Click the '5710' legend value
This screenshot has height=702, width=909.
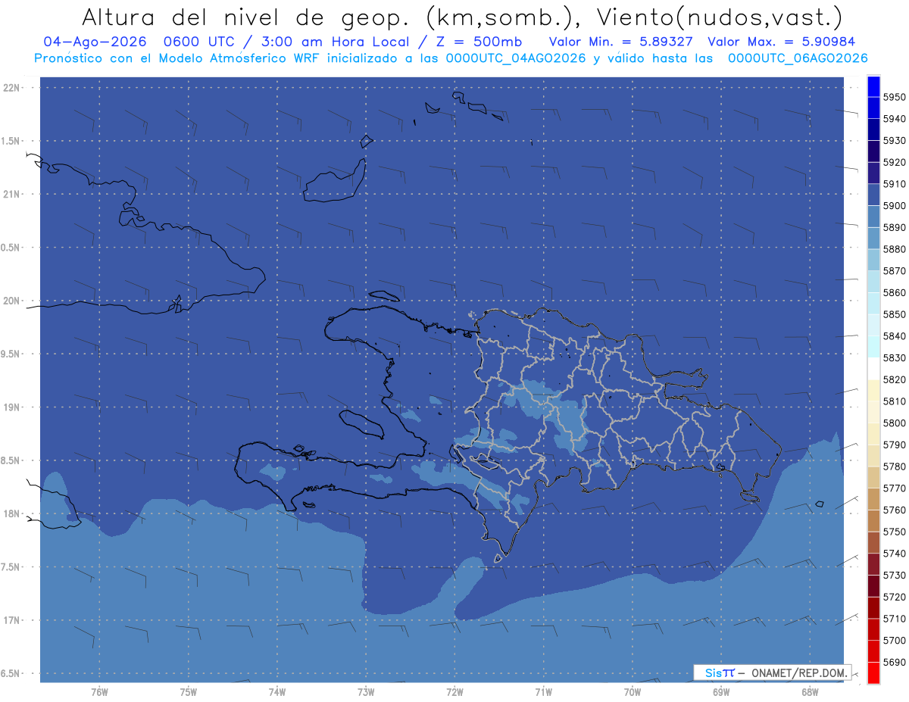(894, 619)
